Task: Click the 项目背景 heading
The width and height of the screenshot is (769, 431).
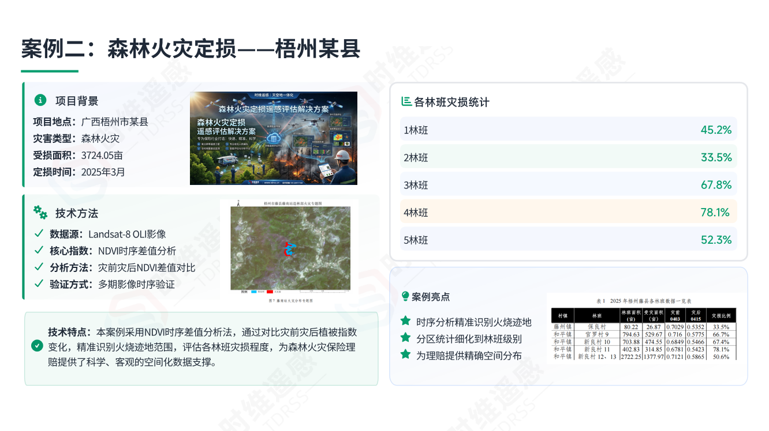Action: 77,101
